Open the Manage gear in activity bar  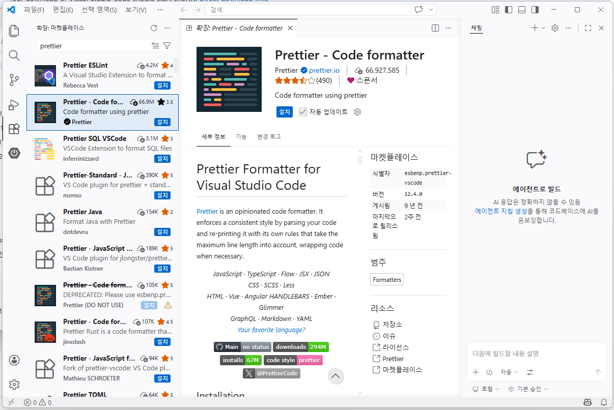click(14, 385)
